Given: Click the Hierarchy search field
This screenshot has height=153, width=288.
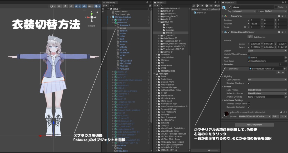Looking at the screenshot, I should click(x=129, y=6).
